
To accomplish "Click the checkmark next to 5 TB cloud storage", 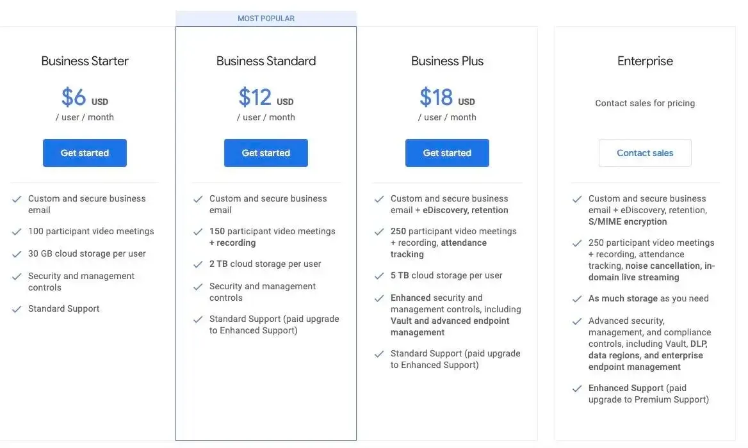I will coord(379,275).
